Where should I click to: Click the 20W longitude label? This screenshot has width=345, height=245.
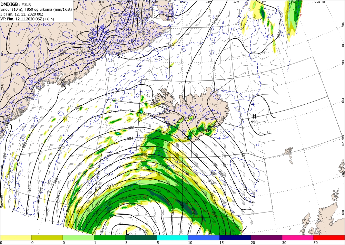click(x=182, y=1)
